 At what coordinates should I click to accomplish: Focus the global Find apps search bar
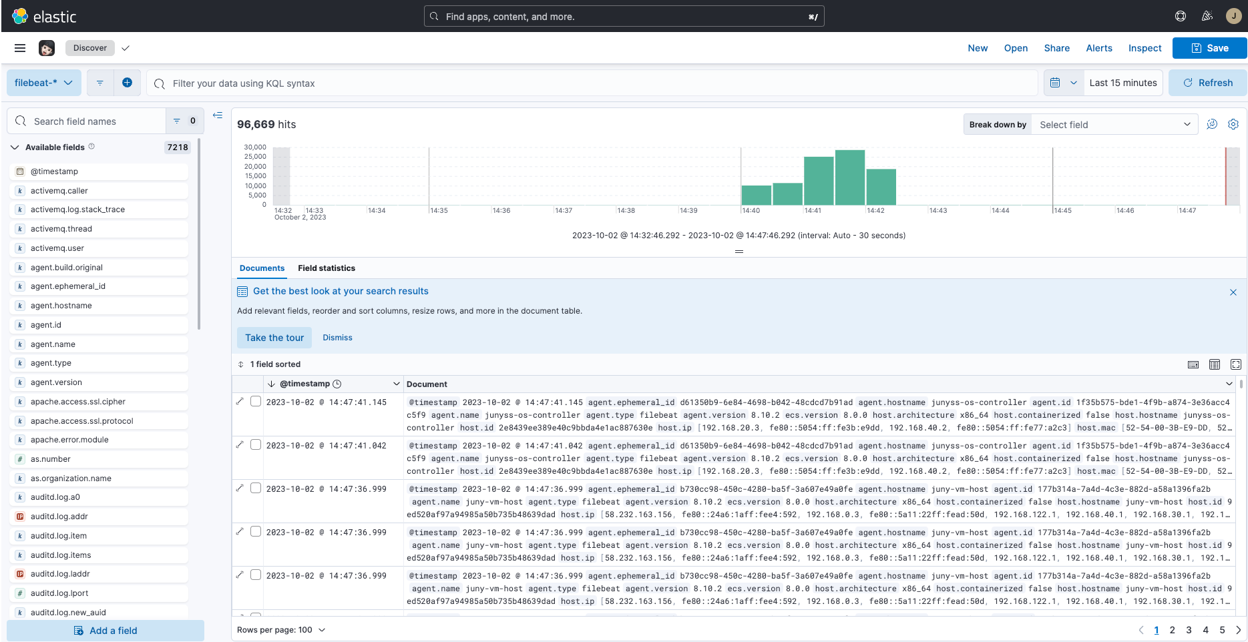[x=624, y=16]
